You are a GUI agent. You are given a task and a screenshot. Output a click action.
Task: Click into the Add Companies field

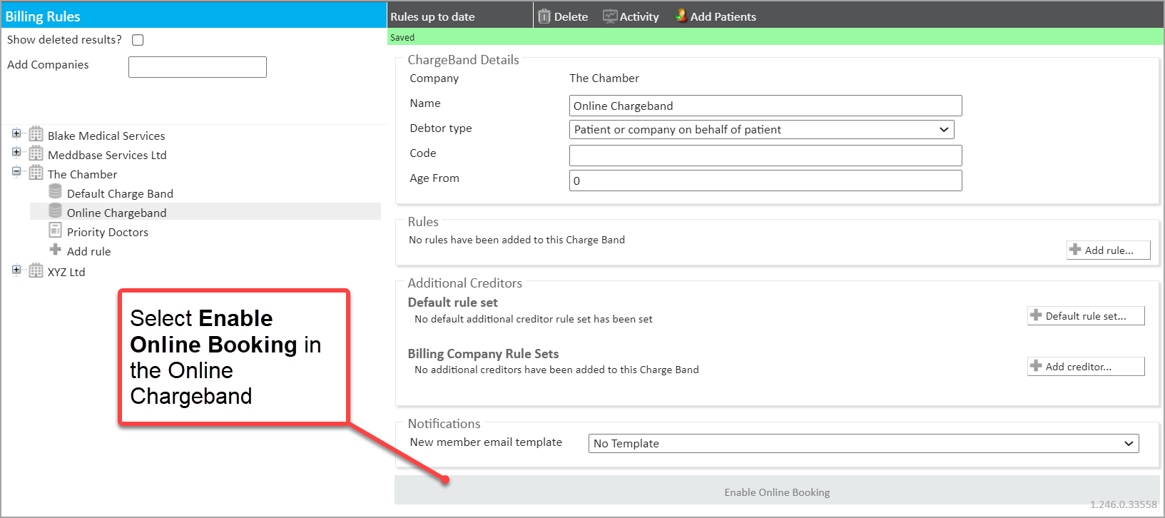[x=197, y=67]
